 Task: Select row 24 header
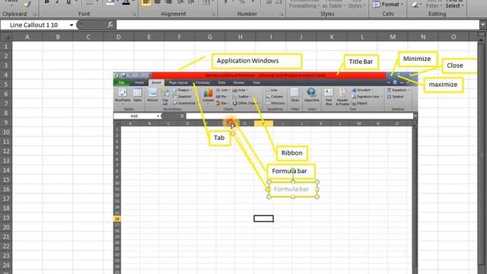6,266
